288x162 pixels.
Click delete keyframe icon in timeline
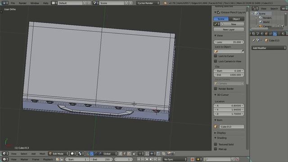click(237, 159)
